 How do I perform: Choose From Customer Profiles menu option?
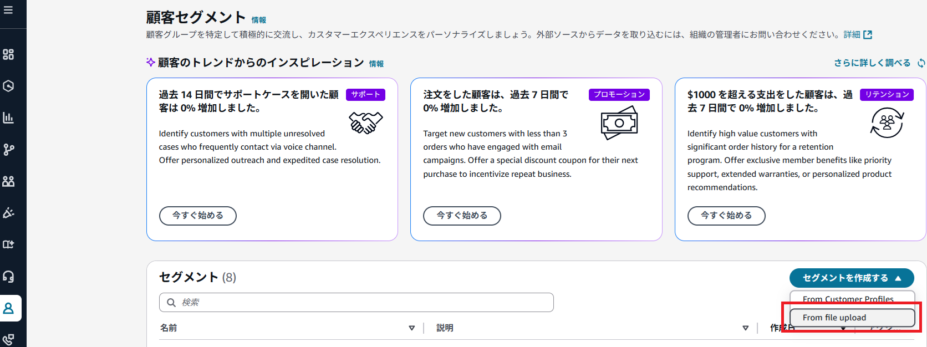point(852,299)
